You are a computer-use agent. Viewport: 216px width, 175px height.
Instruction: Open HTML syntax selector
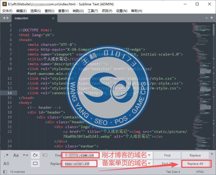click(x=200, y=172)
